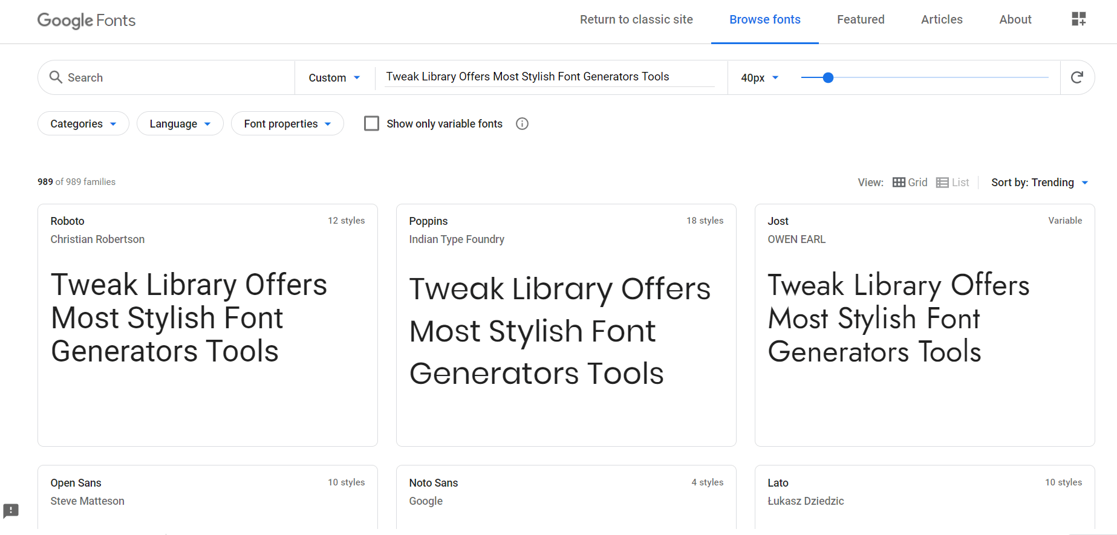Screen dimensions: 1117x535
Task: Expand the Categories filter
Action: tap(83, 123)
